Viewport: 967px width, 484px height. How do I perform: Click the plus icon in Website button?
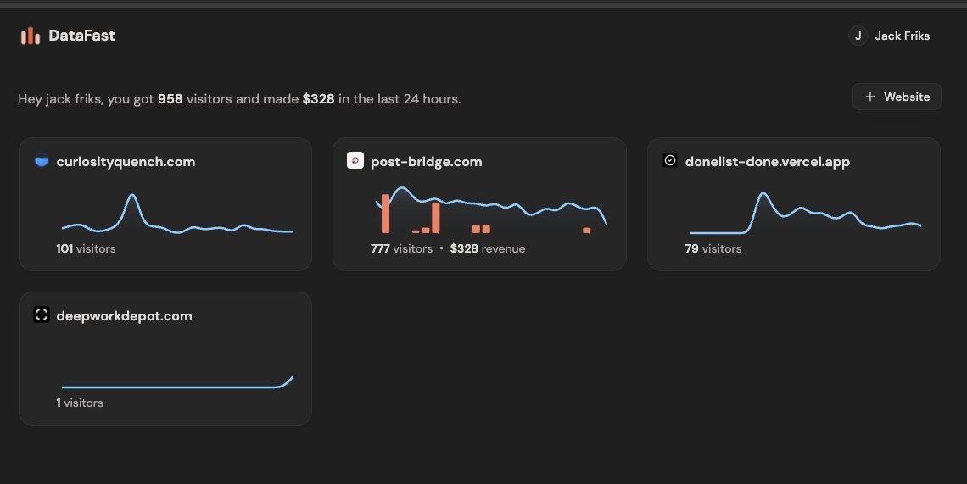pos(869,97)
